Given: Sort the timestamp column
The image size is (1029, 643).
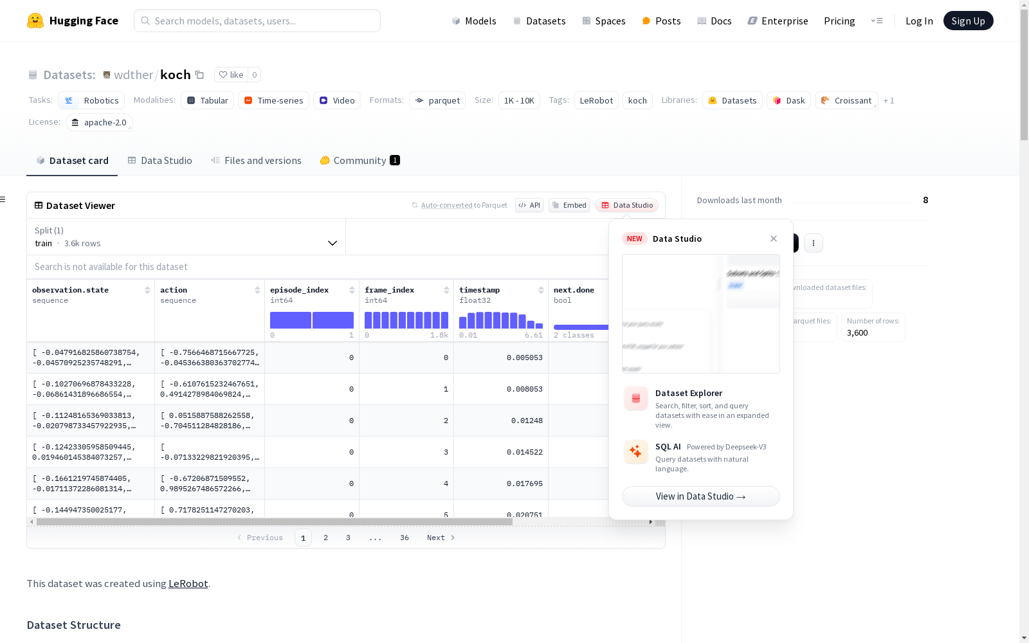Looking at the screenshot, I should 541,290.
